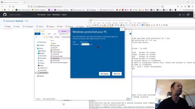Open XoClock repository link
Image resolution: width=195 pixels, height=109 pixels.
click(19, 21)
